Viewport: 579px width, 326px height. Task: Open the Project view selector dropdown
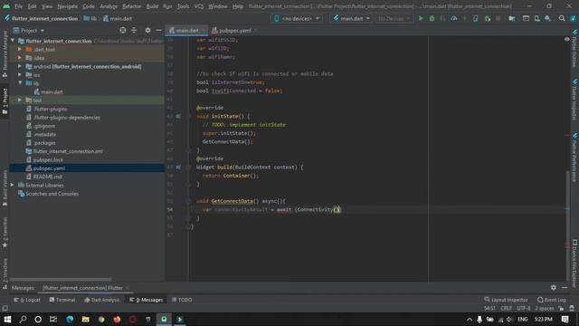click(28, 30)
